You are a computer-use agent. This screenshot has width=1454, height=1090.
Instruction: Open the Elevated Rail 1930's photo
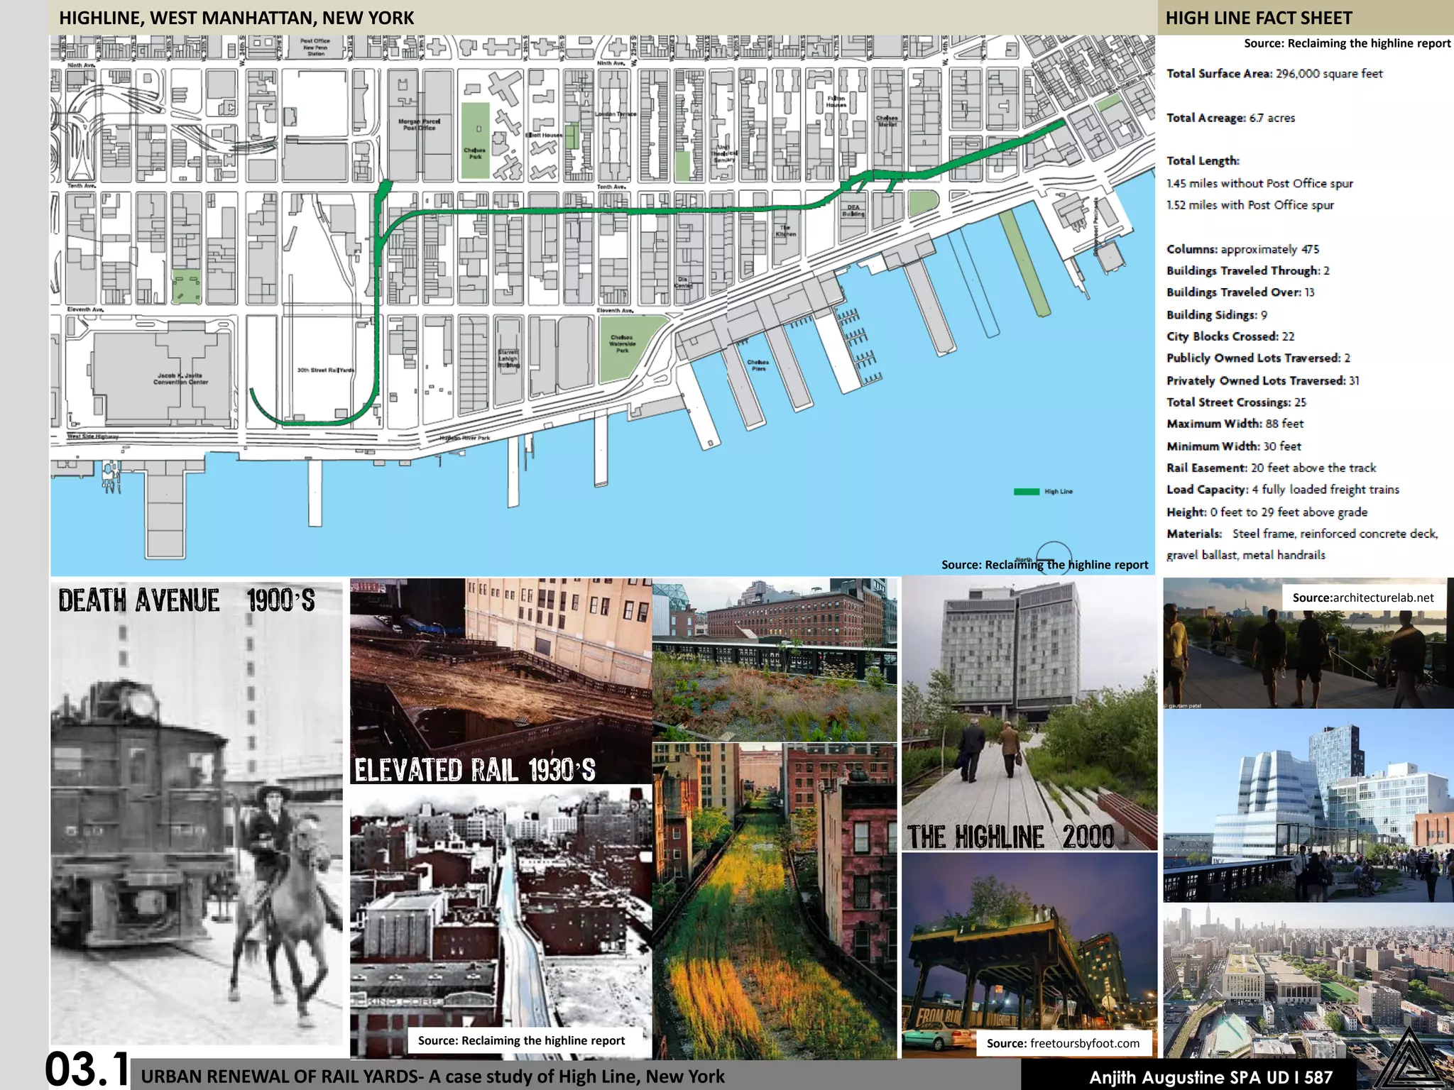(501, 680)
